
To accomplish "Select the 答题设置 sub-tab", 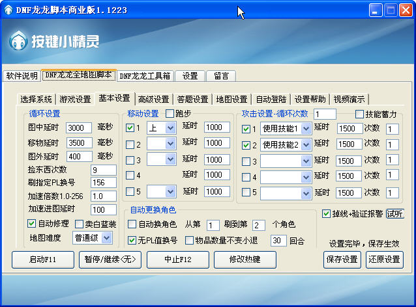I will pyautogui.click(x=192, y=100).
